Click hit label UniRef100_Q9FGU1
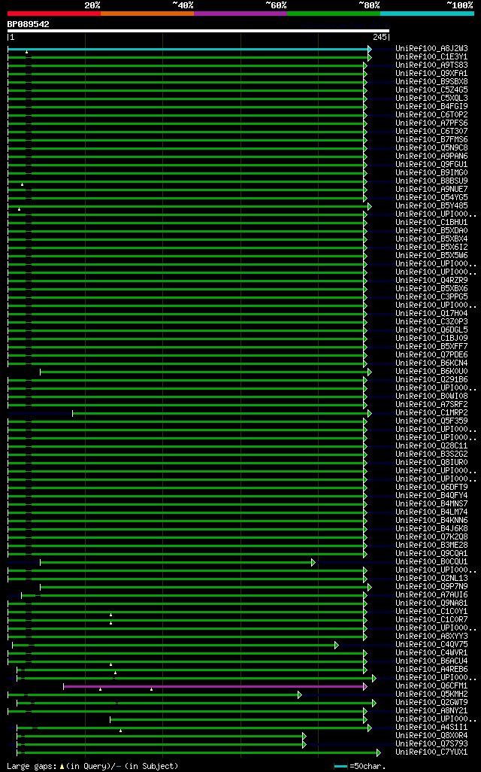This screenshot has width=481, height=772. pos(432,164)
